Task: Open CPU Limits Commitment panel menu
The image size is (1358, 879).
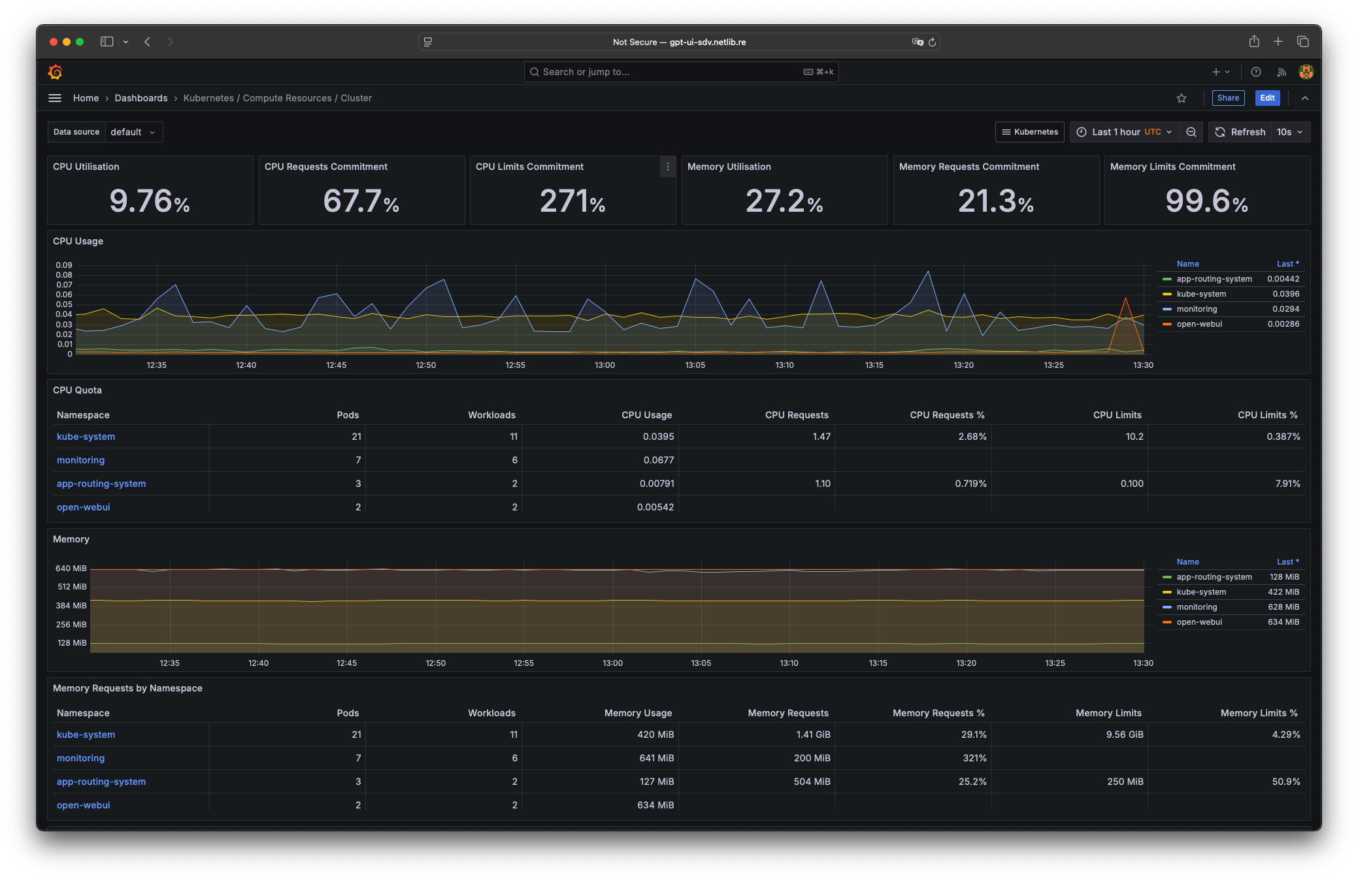Action: tap(667, 167)
